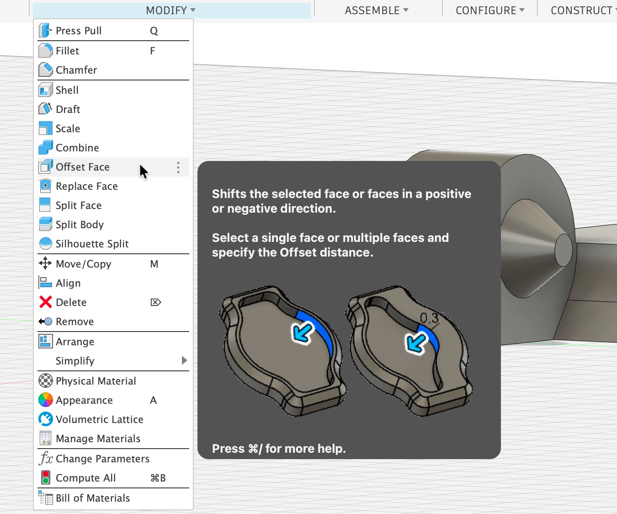Click the red Delete X icon
This screenshot has width=617, height=514.
pyautogui.click(x=45, y=302)
